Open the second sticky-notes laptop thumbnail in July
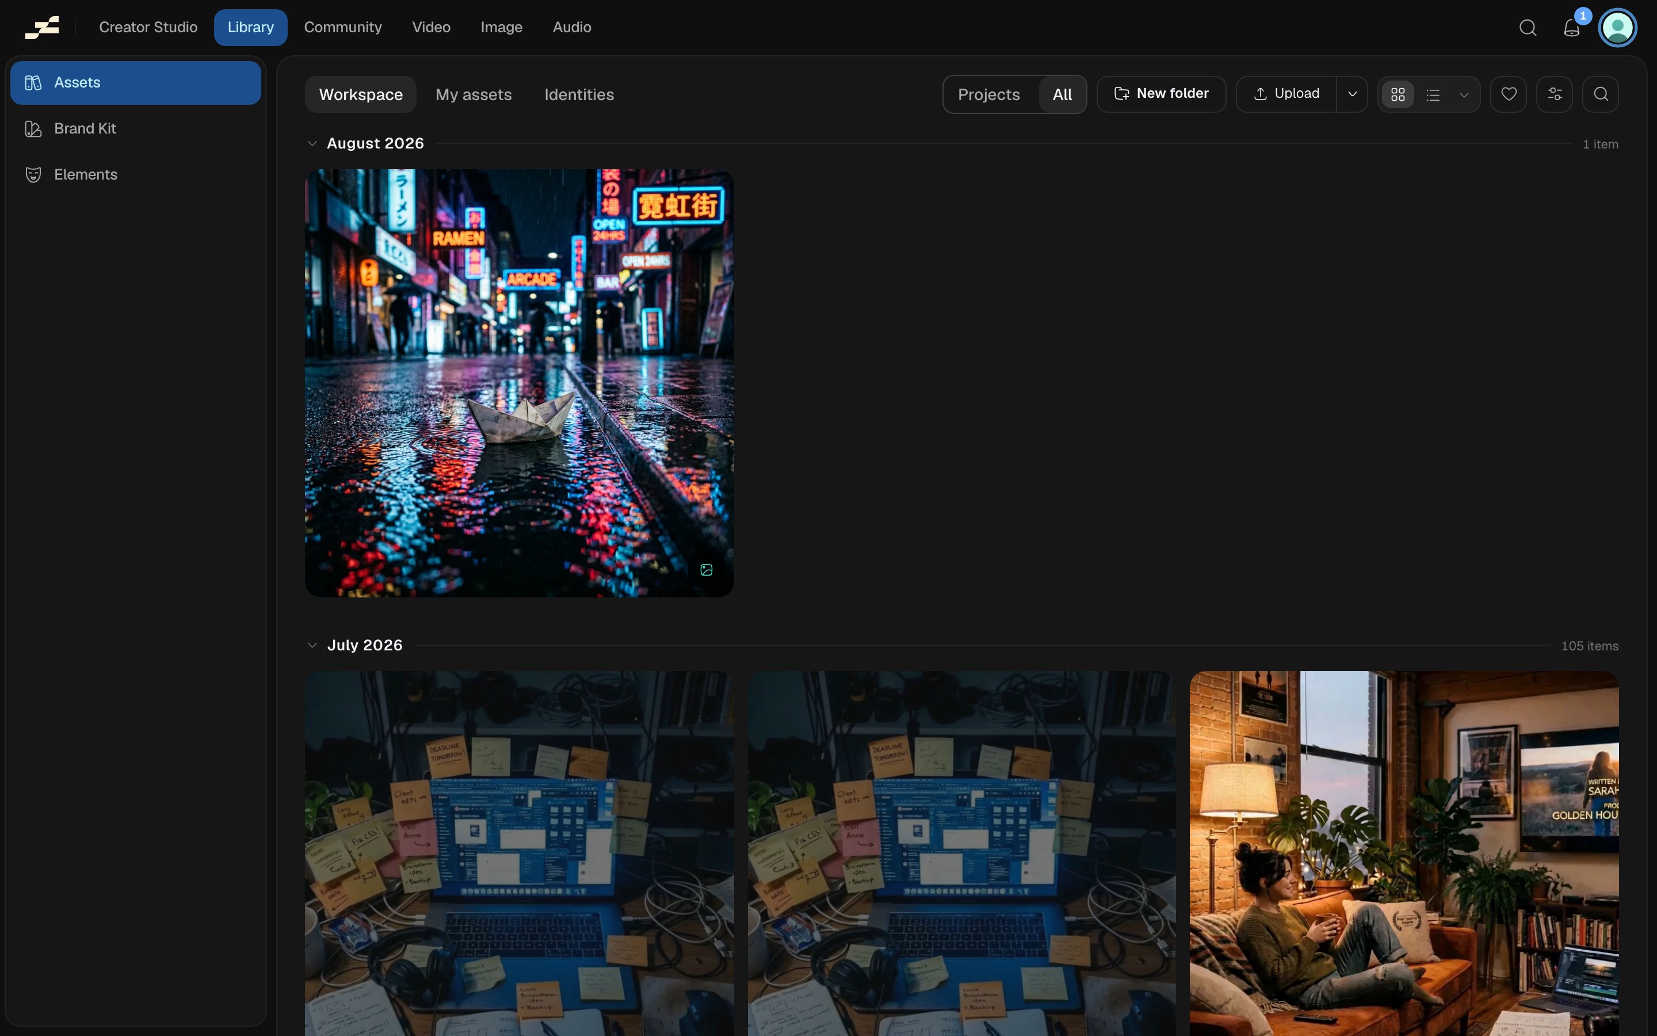This screenshot has width=1657, height=1036. (961, 853)
